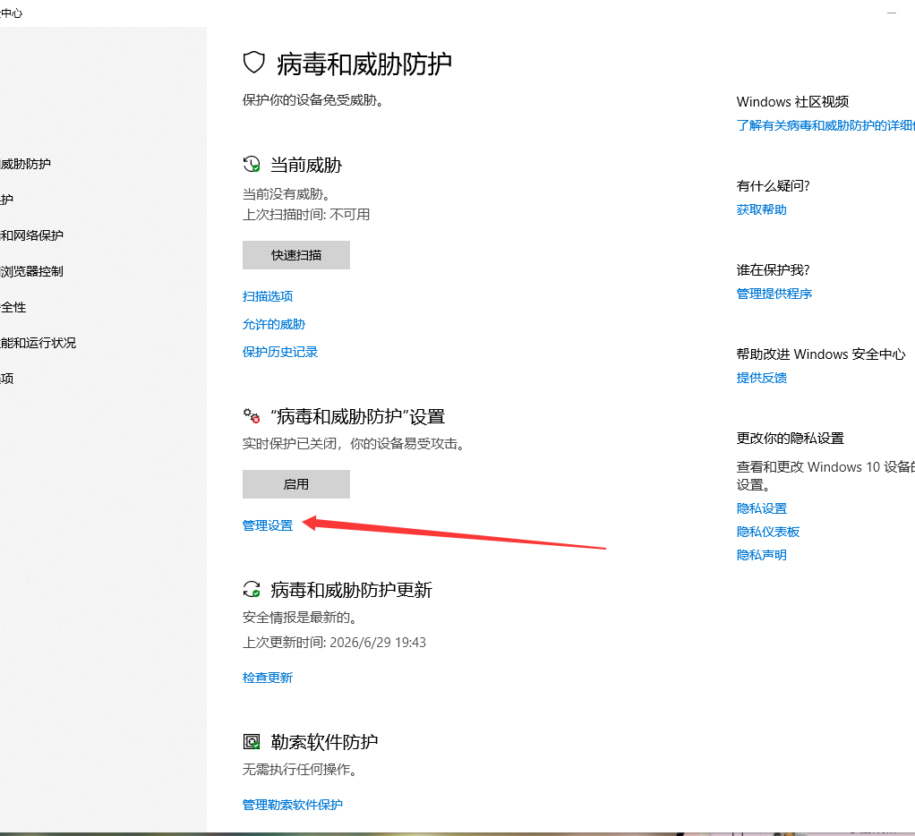This screenshot has width=915, height=836.
Task: Click the 病毒和威胁防护 page heading
Action: pyautogui.click(x=364, y=64)
